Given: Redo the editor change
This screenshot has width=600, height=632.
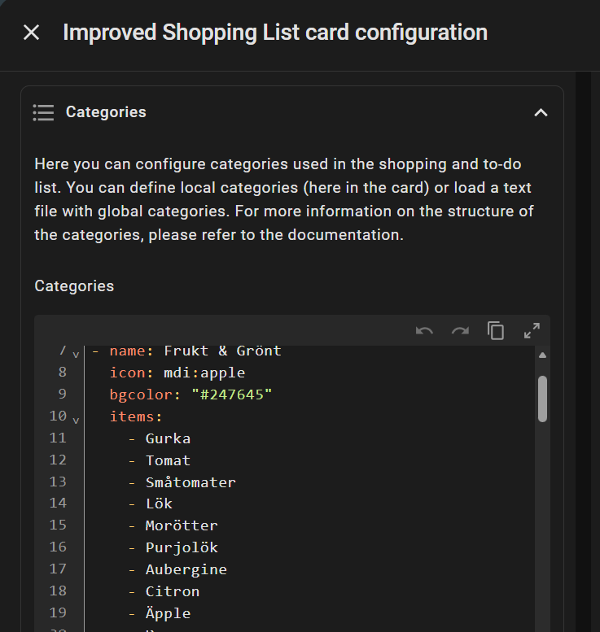Looking at the screenshot, I should pos(460,330).
